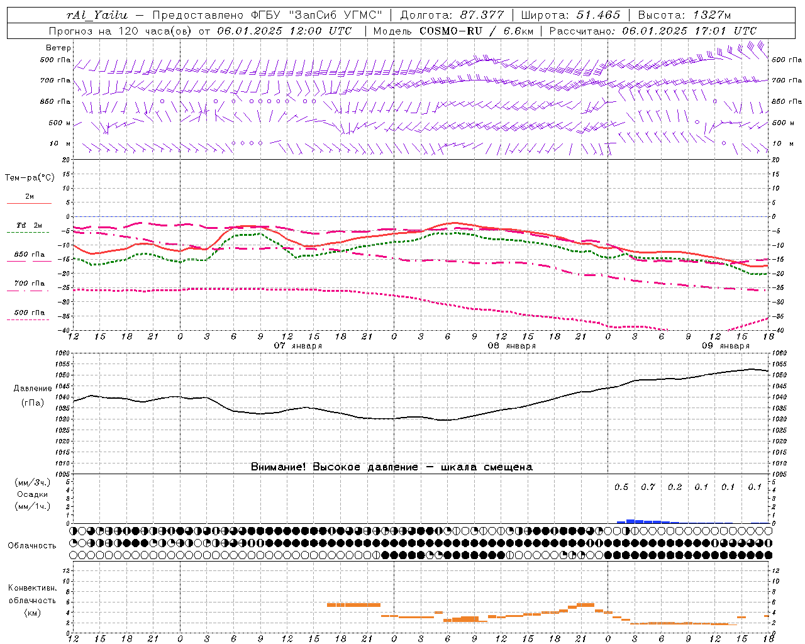Click the model name COSMO-RU / 6.6км
Image resolution: width=805 pixels, height=644 pixels.
click(x=477, y=31)
